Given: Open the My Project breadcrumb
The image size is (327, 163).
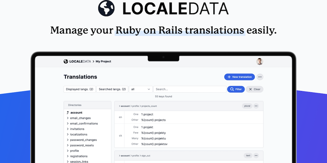Looking at the screenshot, I should coord(103,61).
